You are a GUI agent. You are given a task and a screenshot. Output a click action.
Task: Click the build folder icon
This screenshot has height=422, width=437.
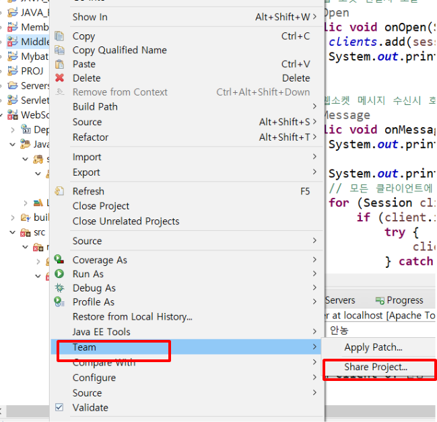tap(26, 217)
